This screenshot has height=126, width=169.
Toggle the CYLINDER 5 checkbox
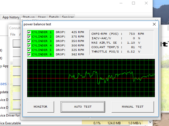pyautogui.click(x=29, y=50)
